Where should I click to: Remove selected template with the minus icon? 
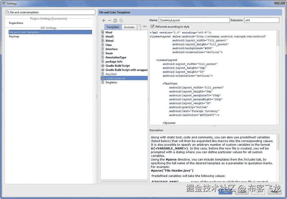(x=110, y=20)
